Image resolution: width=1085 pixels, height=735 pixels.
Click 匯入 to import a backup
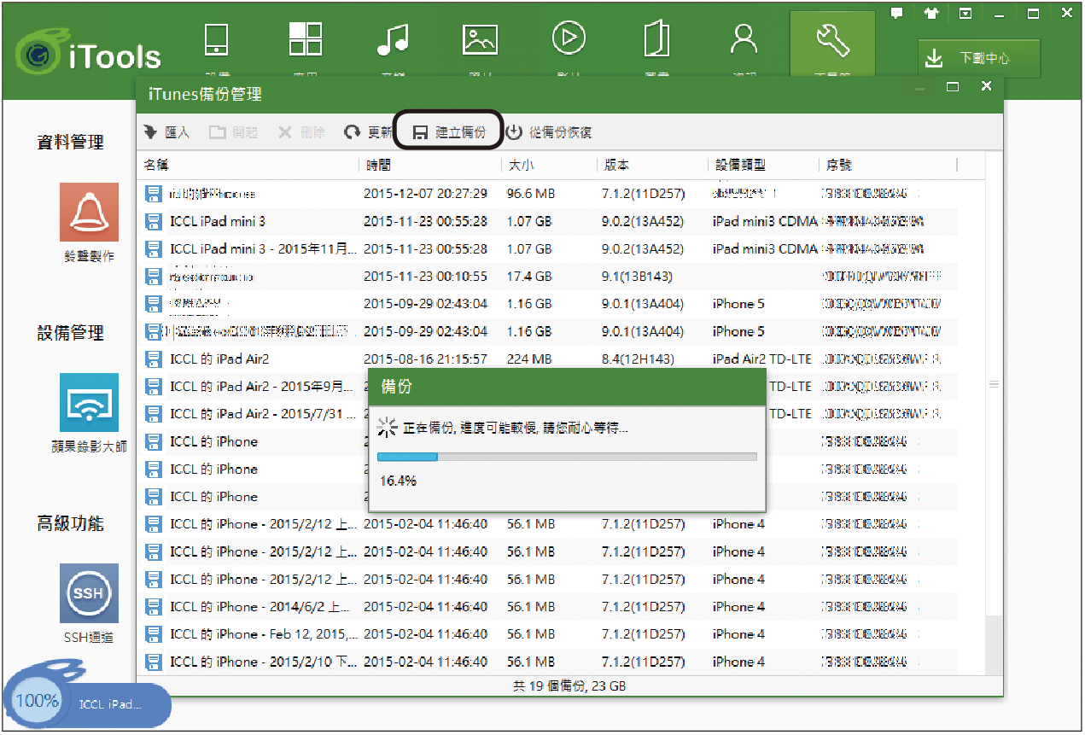166,132
